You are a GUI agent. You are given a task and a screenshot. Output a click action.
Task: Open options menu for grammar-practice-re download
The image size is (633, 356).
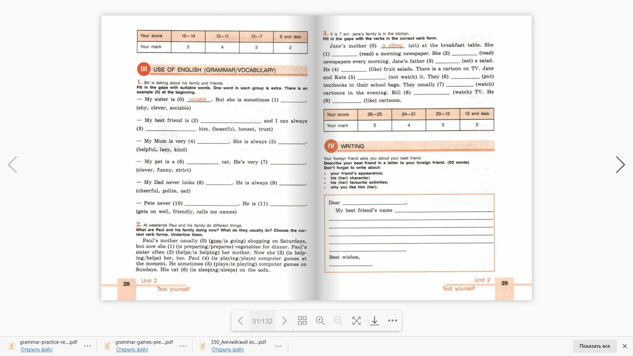[x=87, y=346]
